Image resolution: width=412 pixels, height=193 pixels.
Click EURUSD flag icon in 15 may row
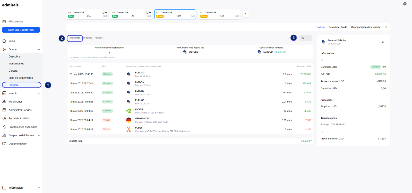[129, 83]
